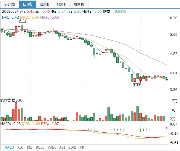This screenshot has width=180, height=151.
Task: Click the red candlestick above the 3.63 label
Action: point(135,80)
